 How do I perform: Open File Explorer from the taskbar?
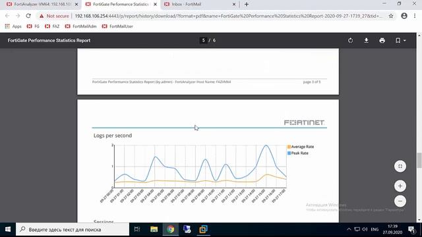[154, 230]
